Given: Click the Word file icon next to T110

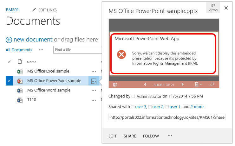Looking at the screenshot, I should click(20, 100).
